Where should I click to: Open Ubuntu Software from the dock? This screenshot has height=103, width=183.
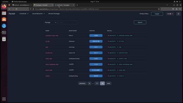[x=4, y=19]
